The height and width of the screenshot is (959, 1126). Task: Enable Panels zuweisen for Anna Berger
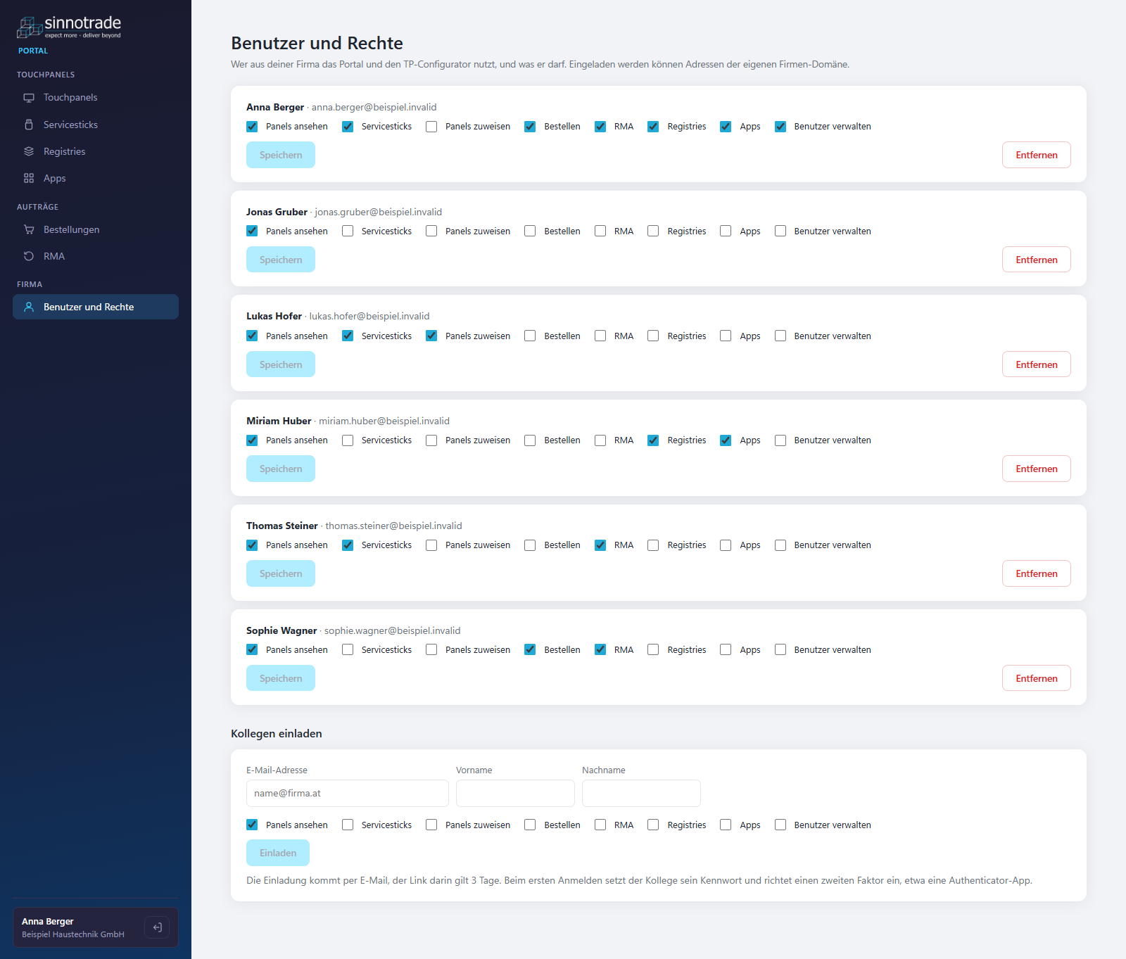click(x=431, y=127)
